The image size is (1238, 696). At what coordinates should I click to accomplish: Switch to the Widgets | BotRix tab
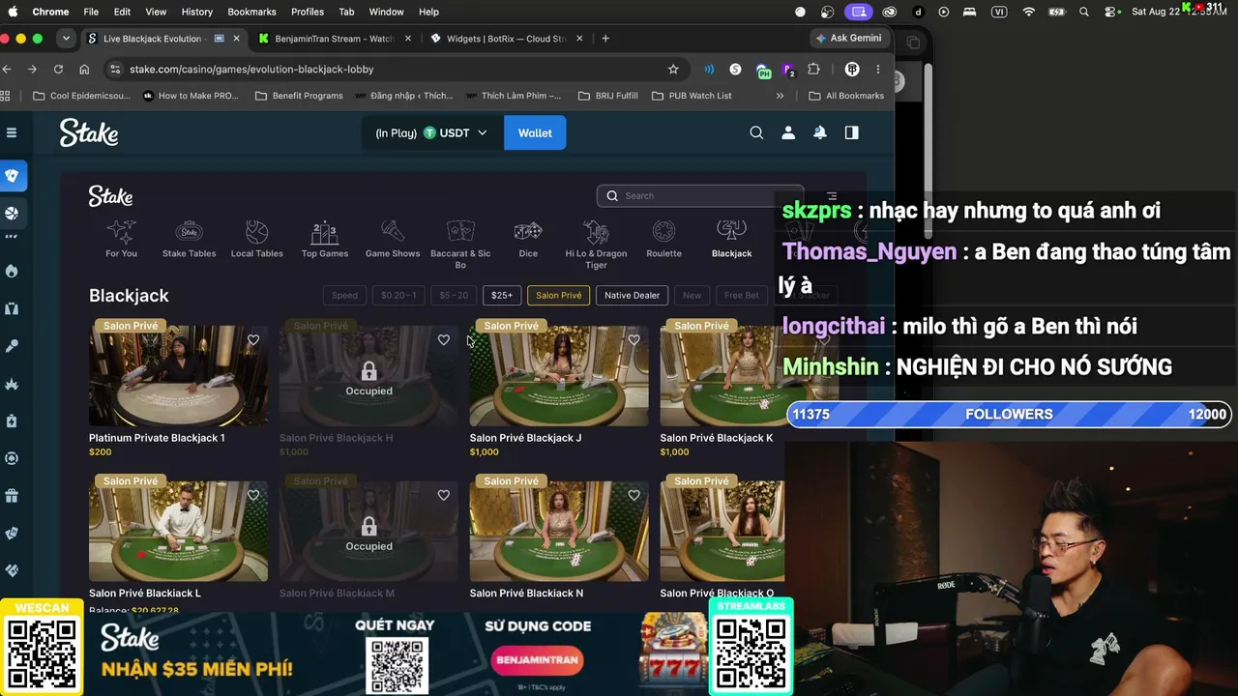coord(506,39)
